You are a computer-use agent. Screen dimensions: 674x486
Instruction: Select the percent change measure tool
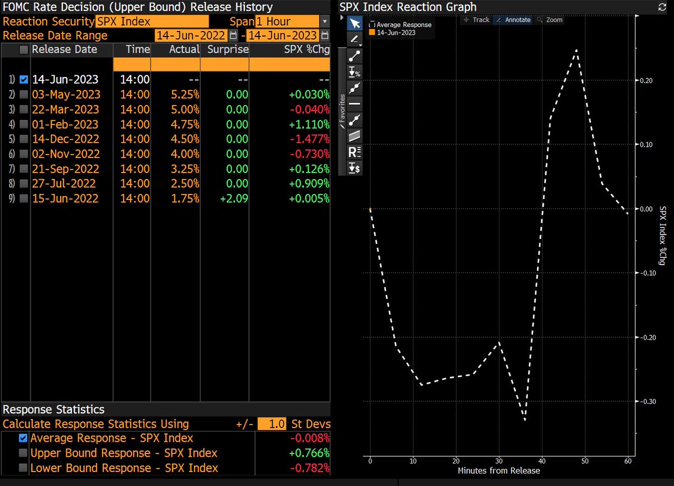click(x=354, y=72)
